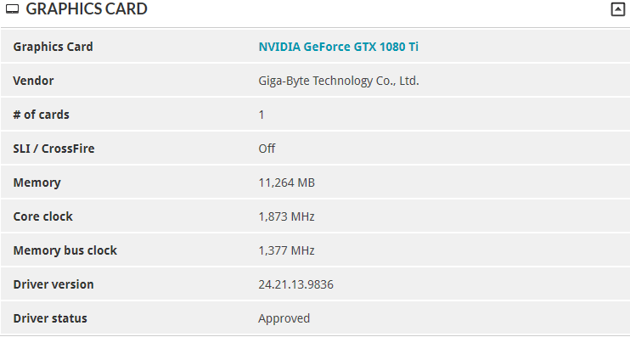Image resolution: width=630 pixels, height=337 pixels.
Task: Click the Core clock label
Action: (x=43, y=216)
